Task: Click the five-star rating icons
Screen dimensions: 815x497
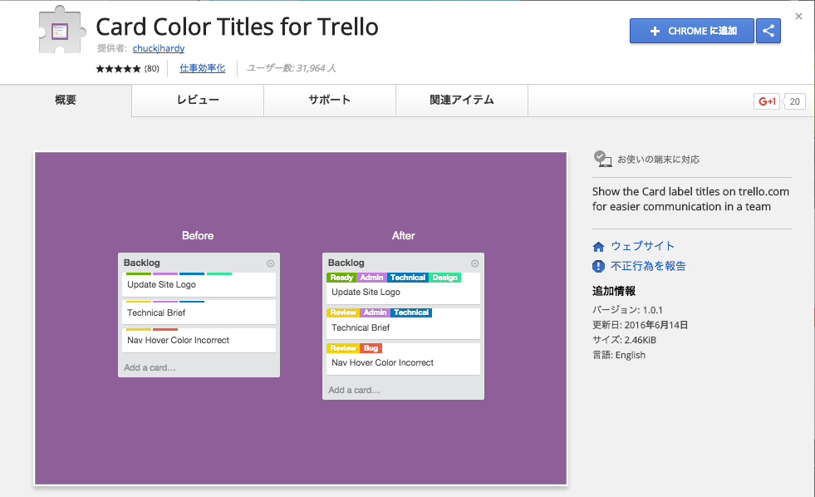Action: click(118, 68)
